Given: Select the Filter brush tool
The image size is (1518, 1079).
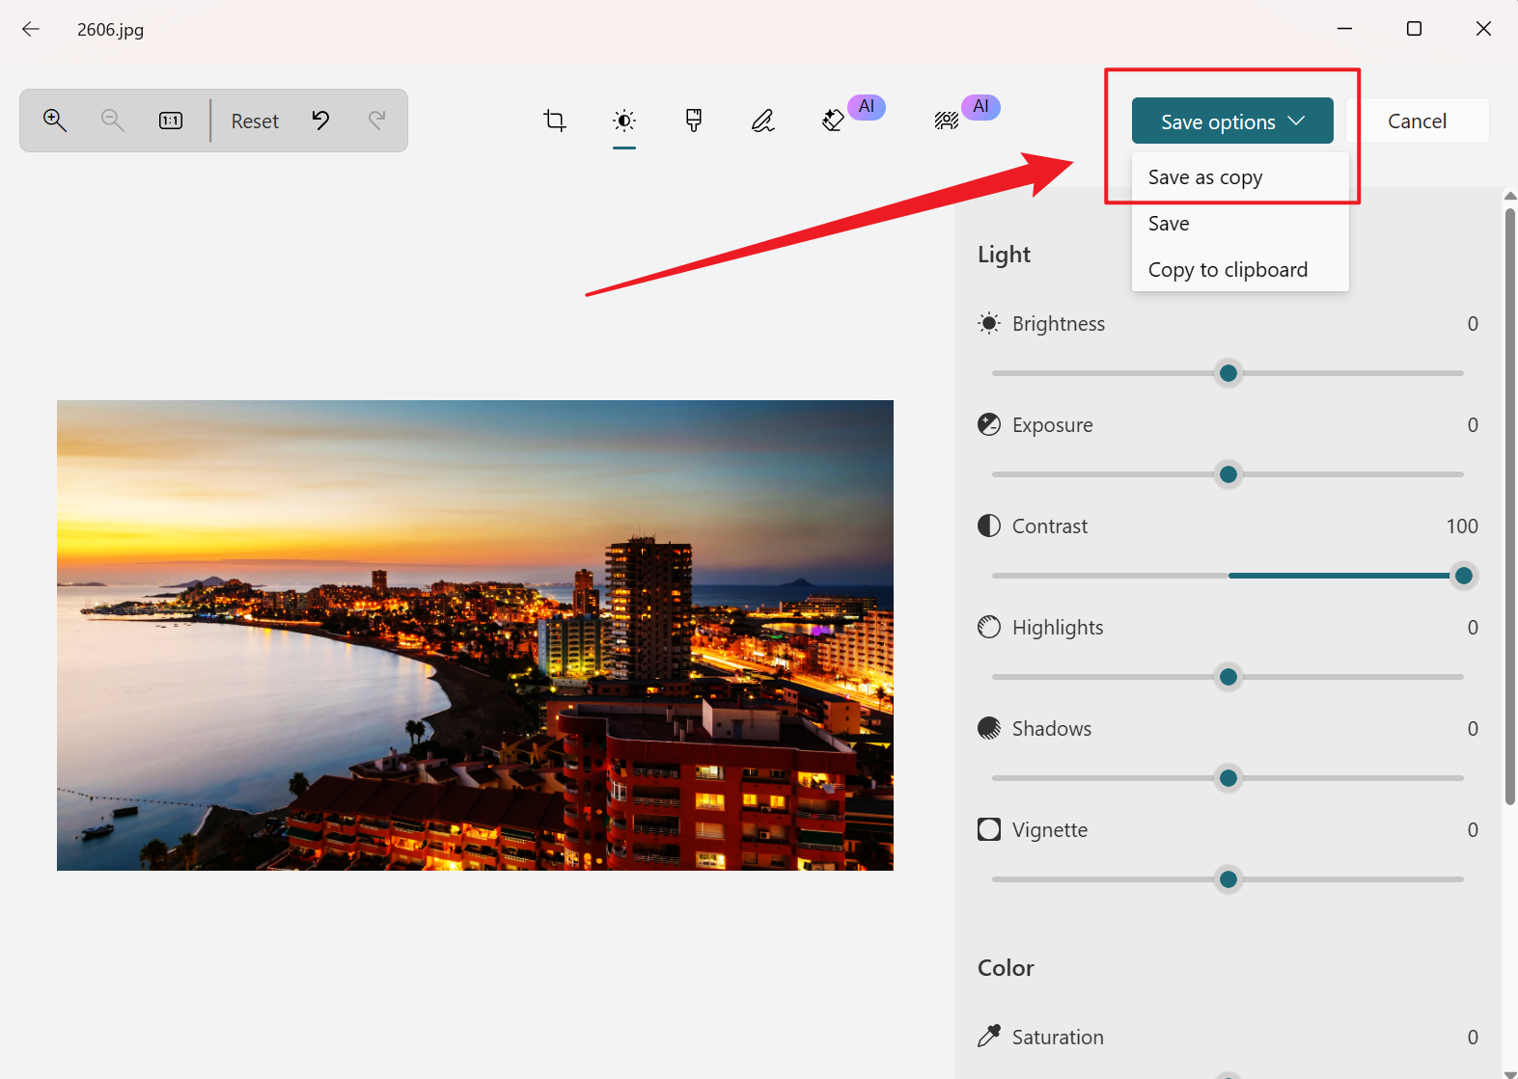Looking at the screenshot, I should (x=693, y=121).
